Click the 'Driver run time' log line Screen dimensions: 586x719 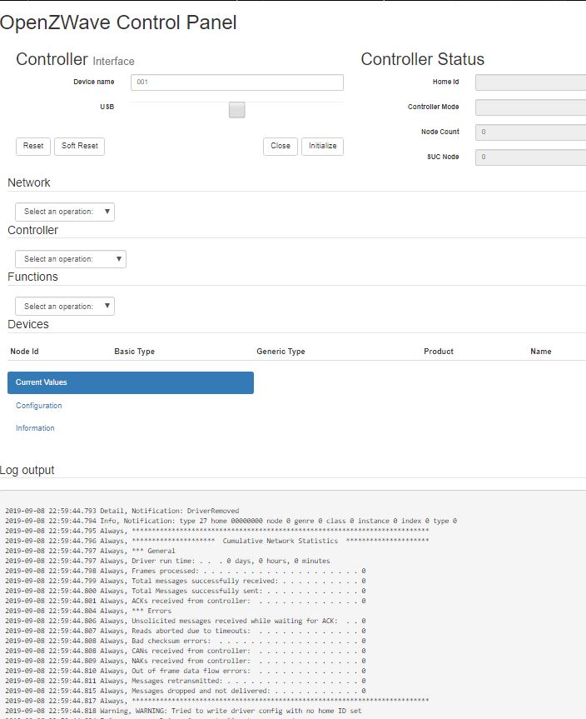click(x=167, y=561)
